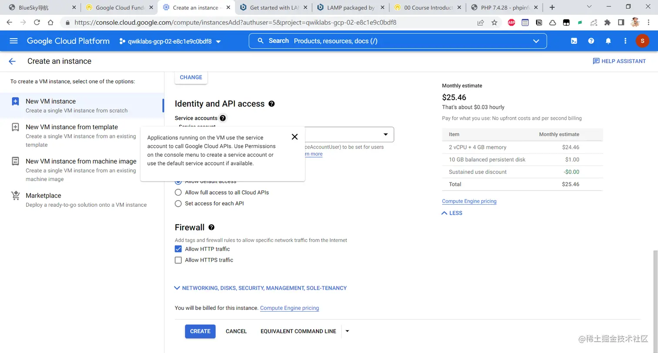The image size is (658, 353).
Task: Switch to the PHP 7.4.28 phpinfo tab
Action: tap(504, 8)
